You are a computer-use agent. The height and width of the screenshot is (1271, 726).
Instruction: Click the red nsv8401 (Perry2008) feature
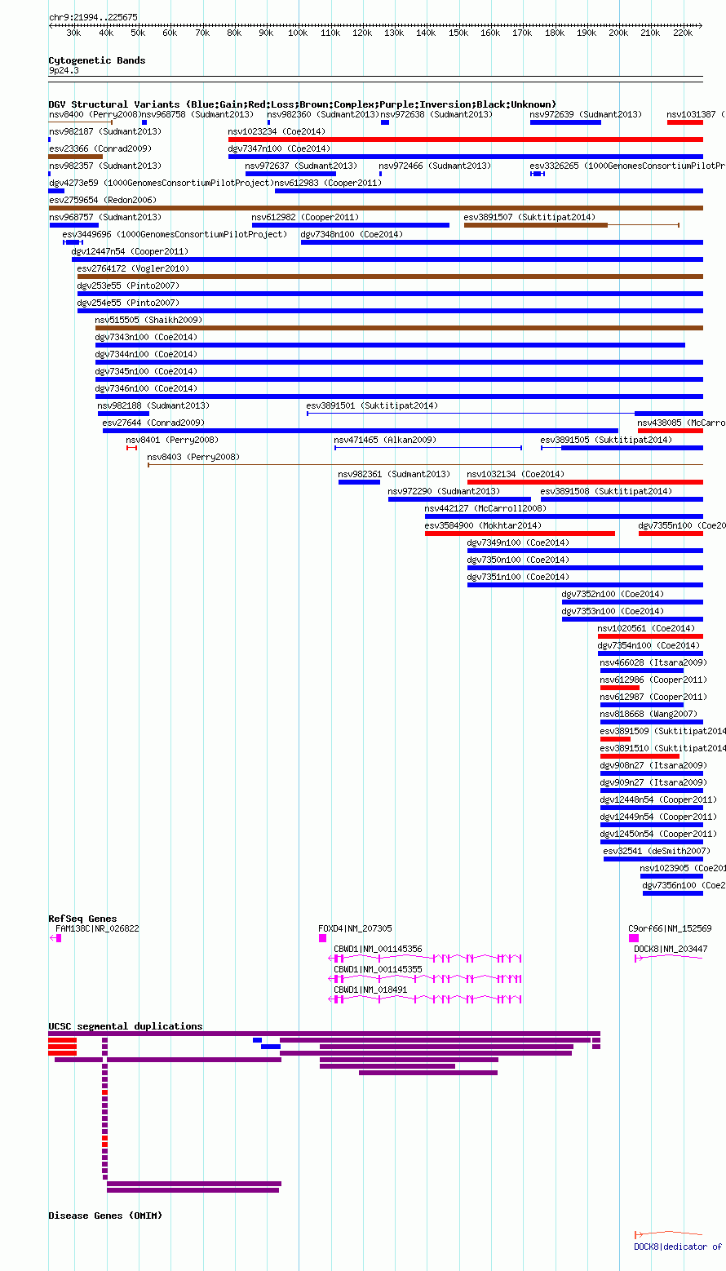click(x=131, y=448)
